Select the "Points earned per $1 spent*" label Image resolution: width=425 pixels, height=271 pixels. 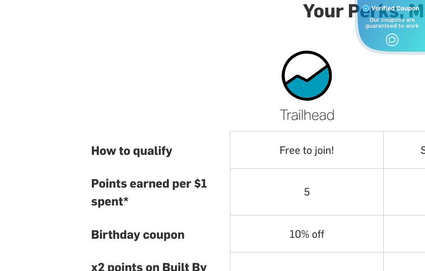click(x=149, y=192)
